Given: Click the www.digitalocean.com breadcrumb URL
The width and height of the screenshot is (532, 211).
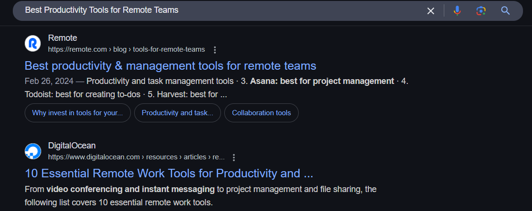Looking at the screenshot, I should pyautogui.click(x=137, y=157).
